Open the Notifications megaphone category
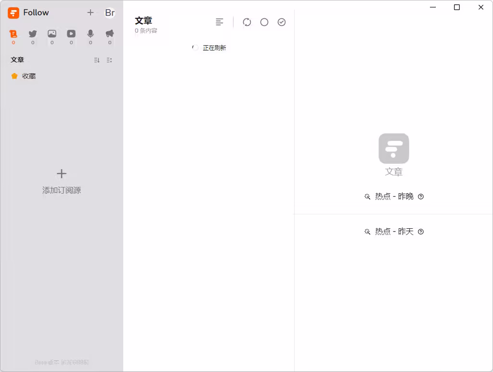 pos(110,34)
